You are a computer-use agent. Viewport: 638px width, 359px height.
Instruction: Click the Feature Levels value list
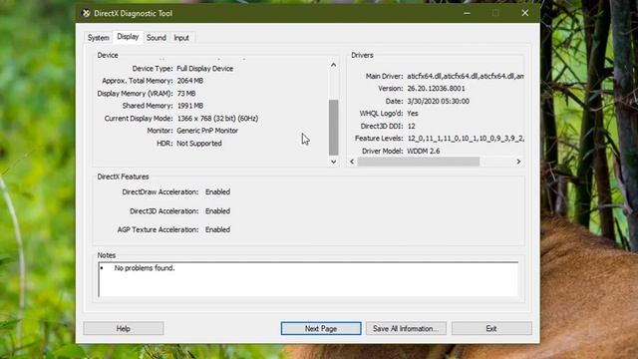[x=466, y=139]
